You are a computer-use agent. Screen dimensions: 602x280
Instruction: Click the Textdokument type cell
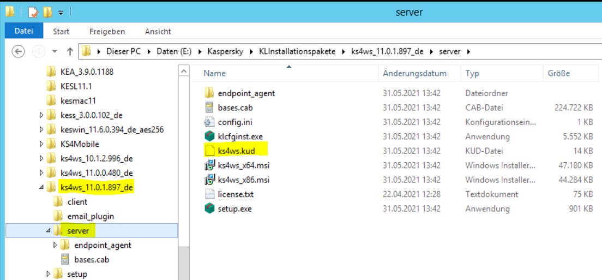[x=491, y=194]
